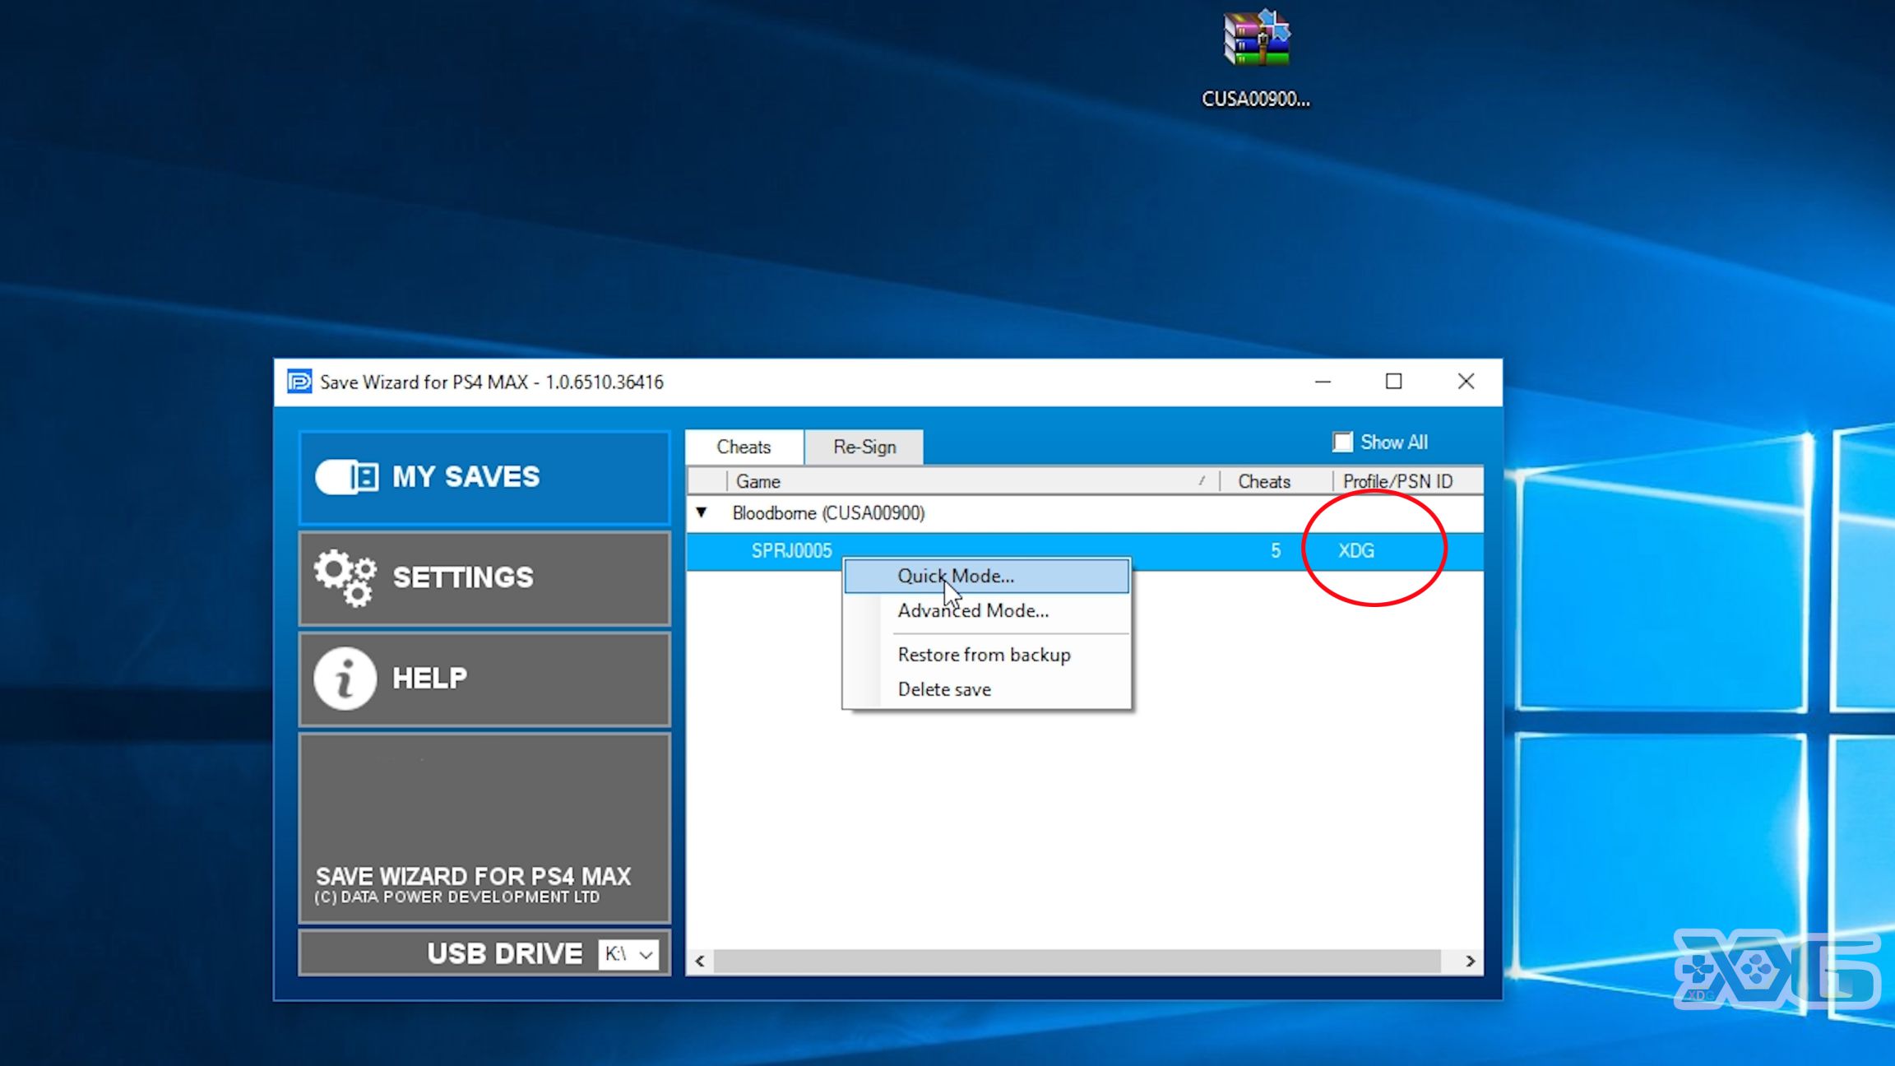The height and width of the screenshot is (1066, 1895).
Task: Expand the USB DRIVE K: dropdown
Action: pos(644,954)
